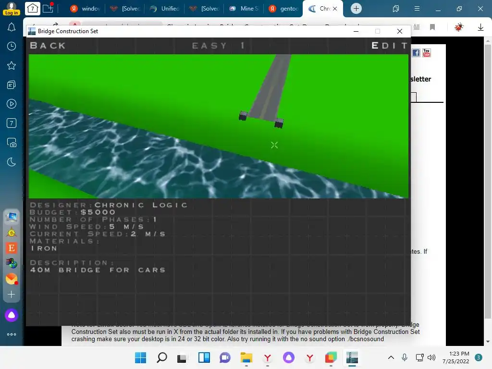This screenshot has height=369, width=492.
Task: Click plus to add sidebar app
Action: click(x=12, y=295)
